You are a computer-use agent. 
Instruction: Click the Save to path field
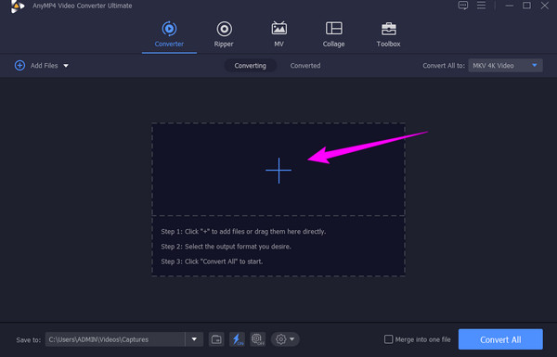[x=115, y=339]
